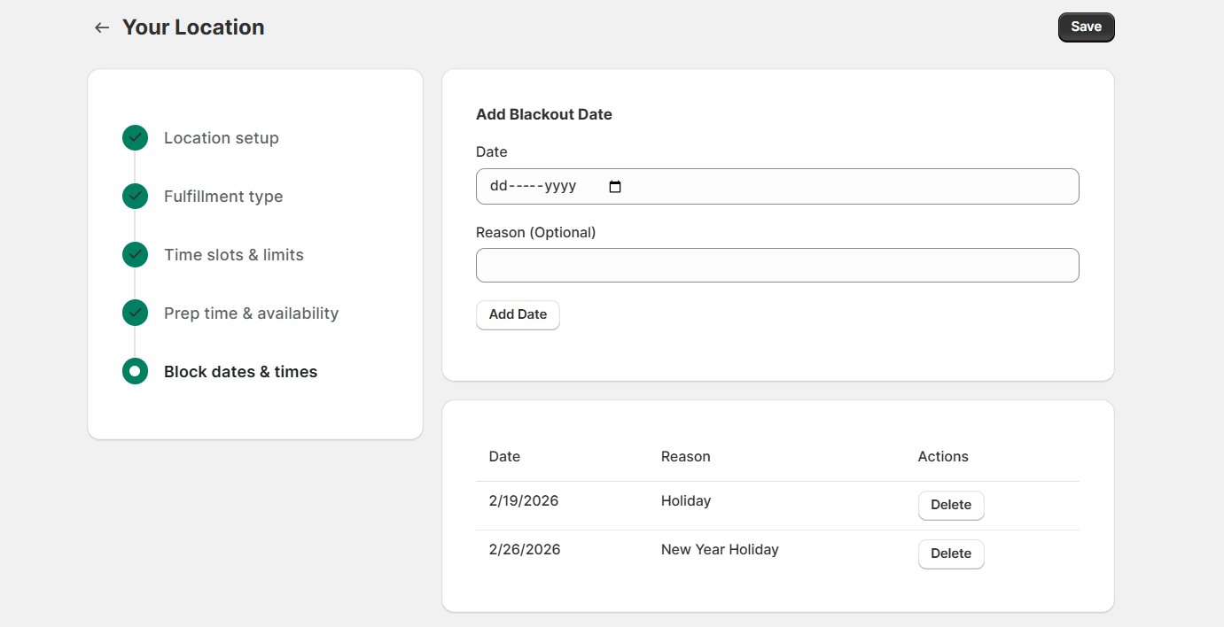Viewport: 1224px width, 627px height.
Task: Click the Block dates & times step circle
Action: [135, 372]
